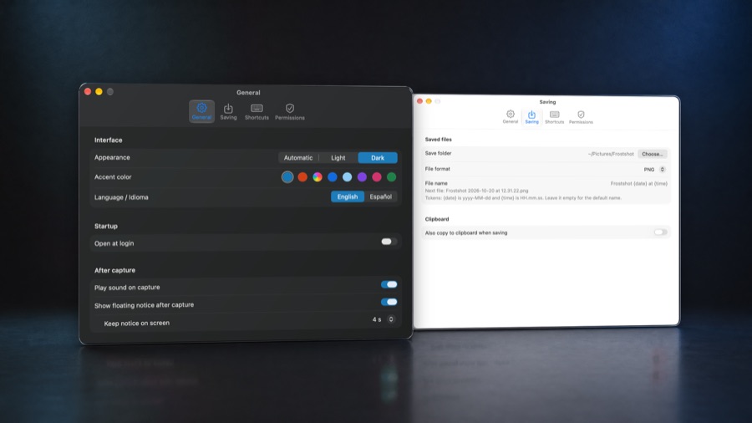Open Saving tab in dark window
The height and width of the screenshot is (423, 752).
228,111
